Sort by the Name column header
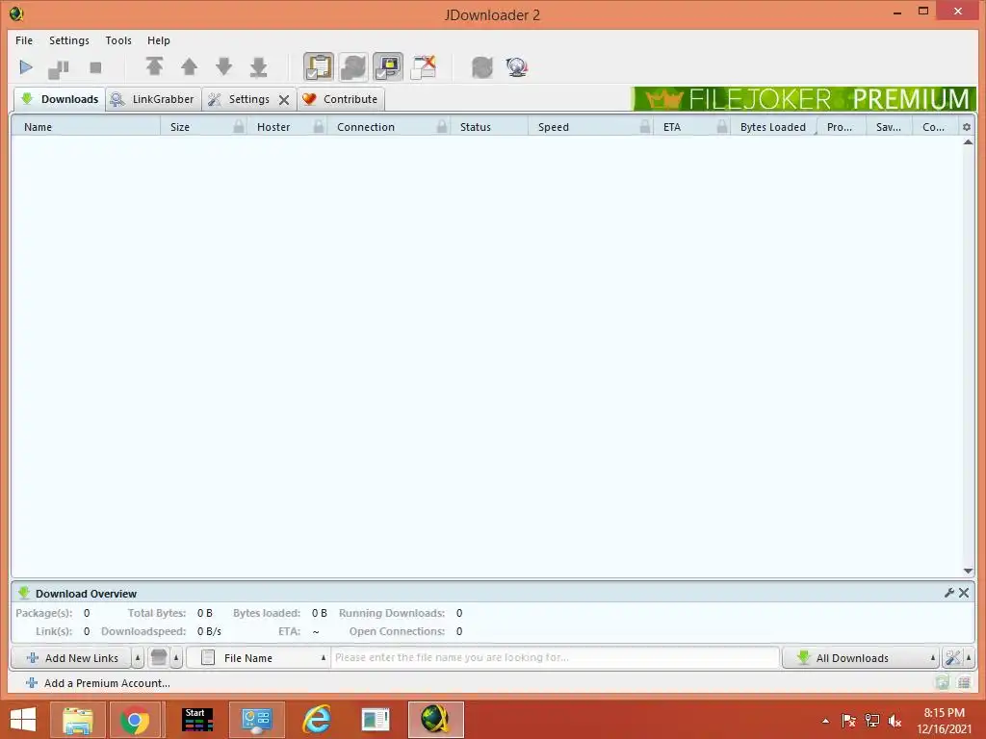Image resolution: width=986 pixels, height=739 pixels. [x=86, y=127]
